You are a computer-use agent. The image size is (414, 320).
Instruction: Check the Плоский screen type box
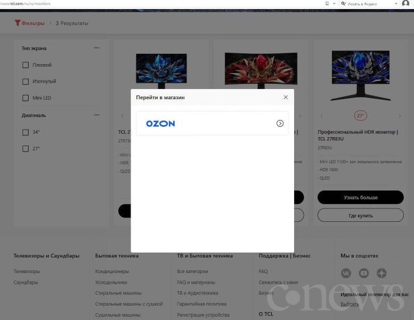[x=26, y=65]
